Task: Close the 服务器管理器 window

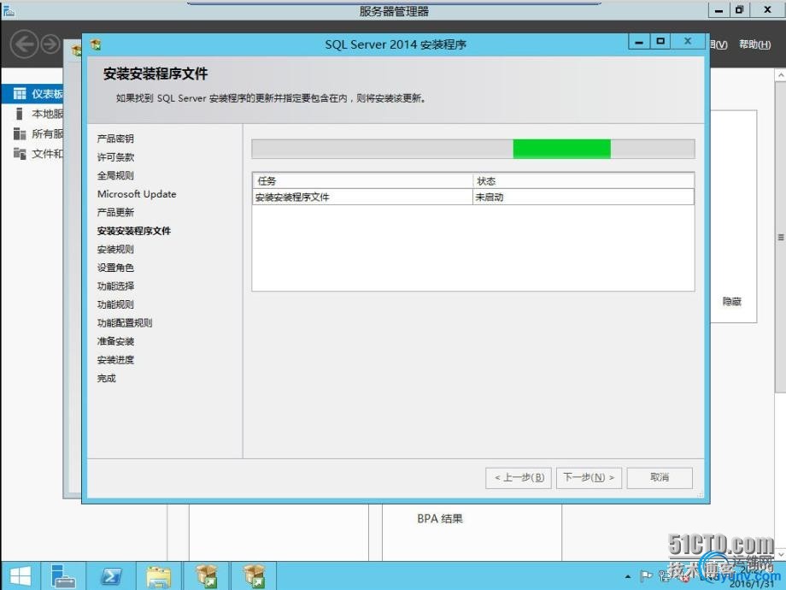Action: tap(767, 10)
